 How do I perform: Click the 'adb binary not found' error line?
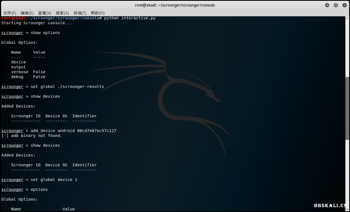[x=32, y=136]
